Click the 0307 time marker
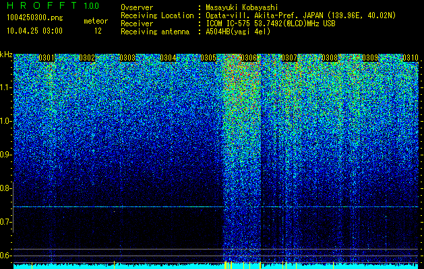Viewport: 424px width, 269px height. point(289,58)
